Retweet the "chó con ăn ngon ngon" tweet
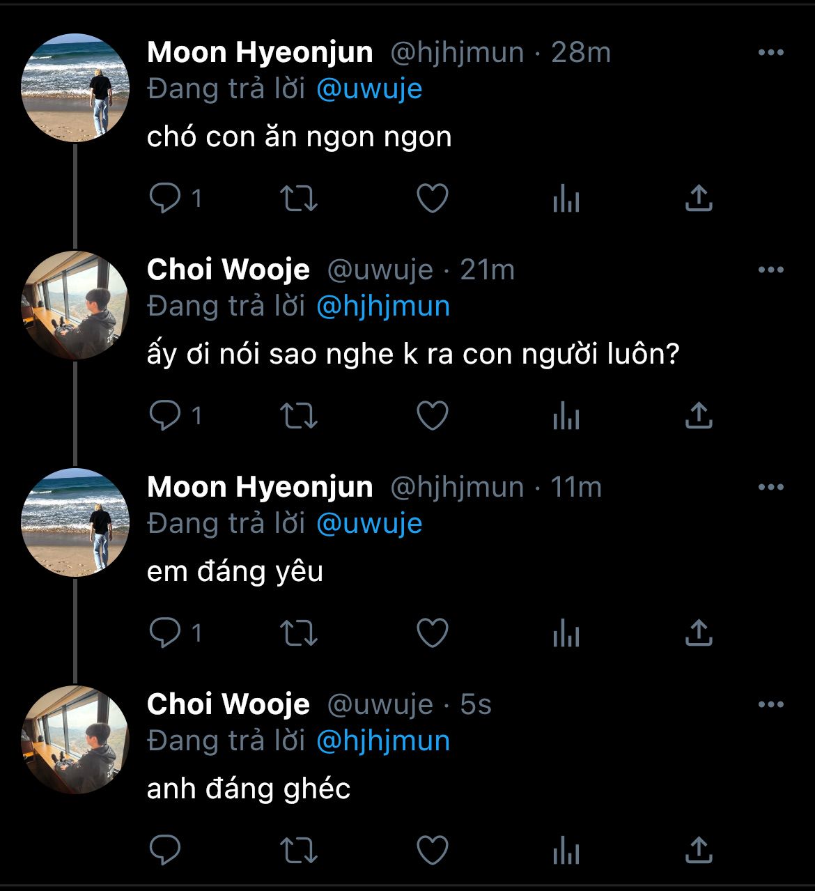The height and width of the screenshot is (891, 815). pyautogui.click(x=298, y=199)
